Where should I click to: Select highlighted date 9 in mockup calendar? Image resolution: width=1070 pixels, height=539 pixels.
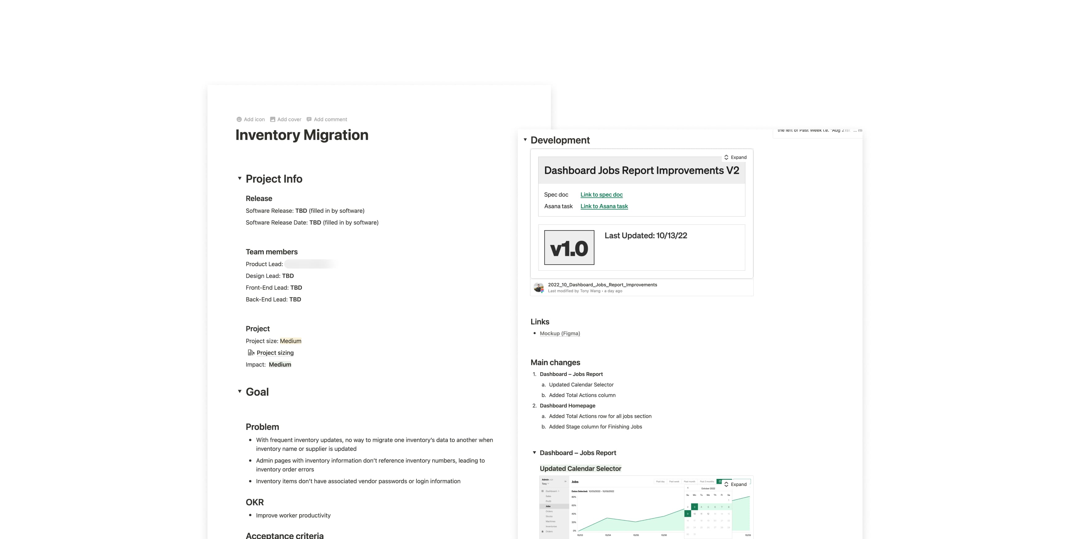click(687, 514)
